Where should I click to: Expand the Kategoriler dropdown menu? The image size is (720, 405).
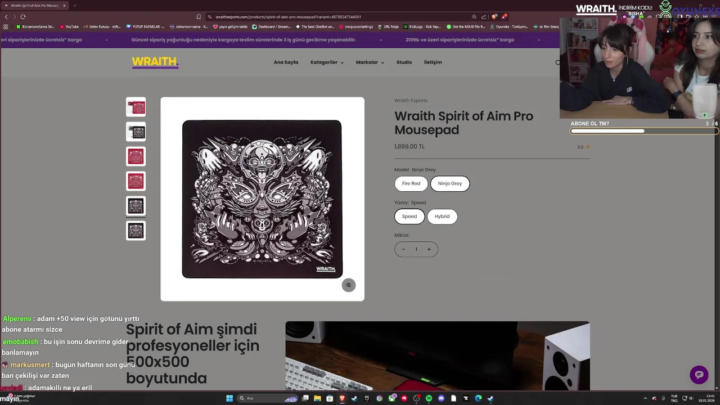pos(327,62)
